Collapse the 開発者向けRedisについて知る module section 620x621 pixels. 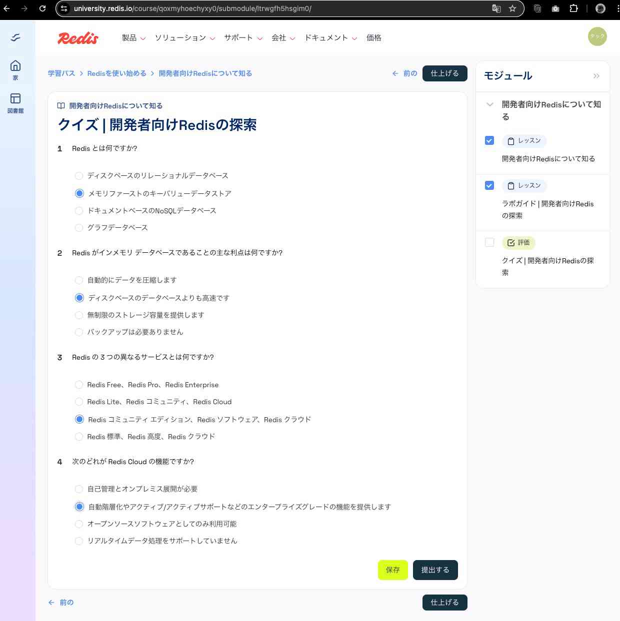pyautogui.click(x=490, y=104)
